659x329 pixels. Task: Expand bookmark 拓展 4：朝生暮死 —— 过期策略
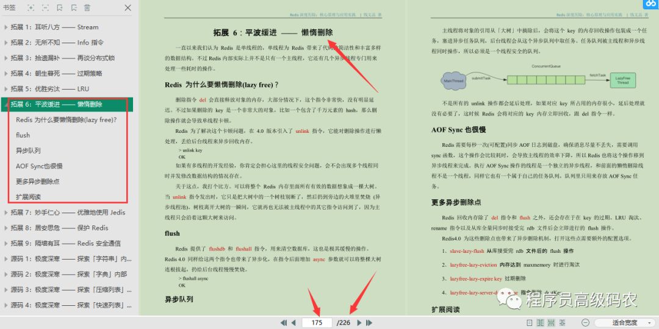[5, 74]
